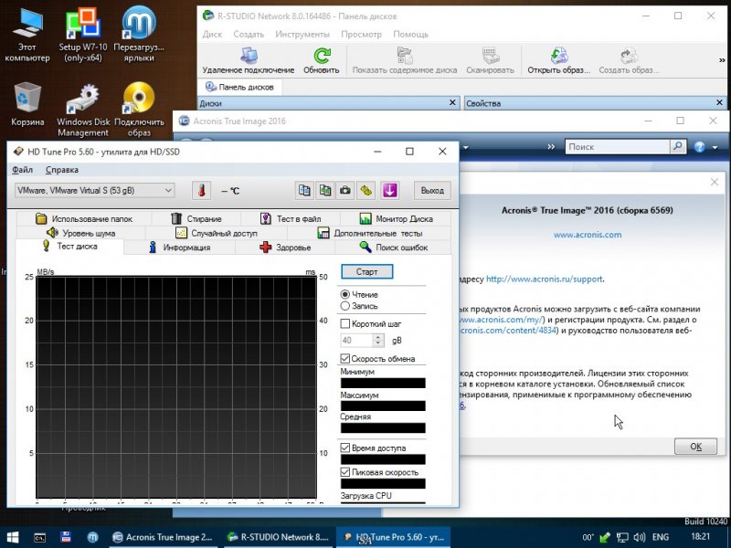Open Диск menu in R-Studio
This screenshot has width=731, height=548.
coord(212,35)
